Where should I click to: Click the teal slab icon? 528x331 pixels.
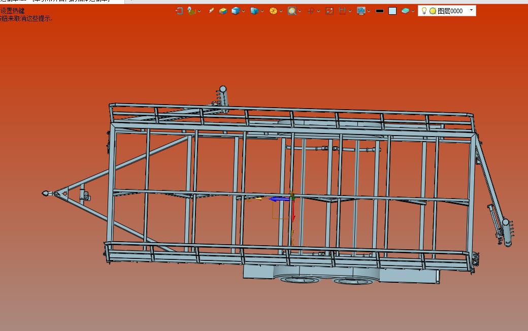405,11
